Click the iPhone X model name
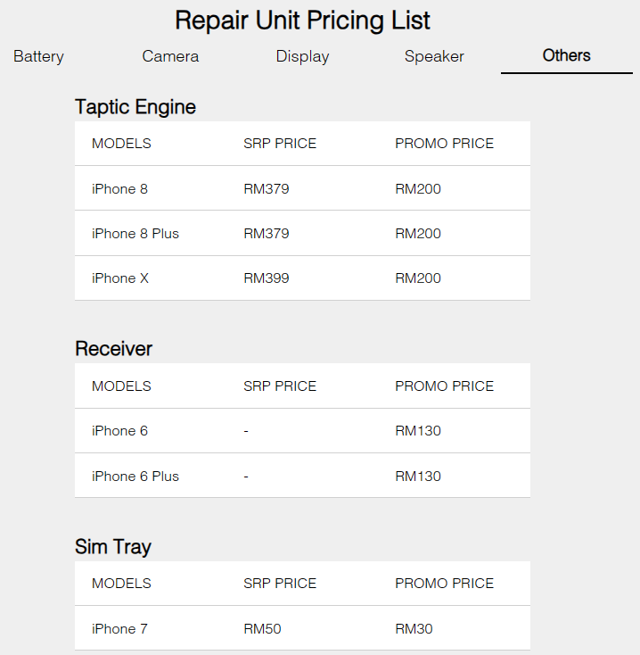 [120, 278]
